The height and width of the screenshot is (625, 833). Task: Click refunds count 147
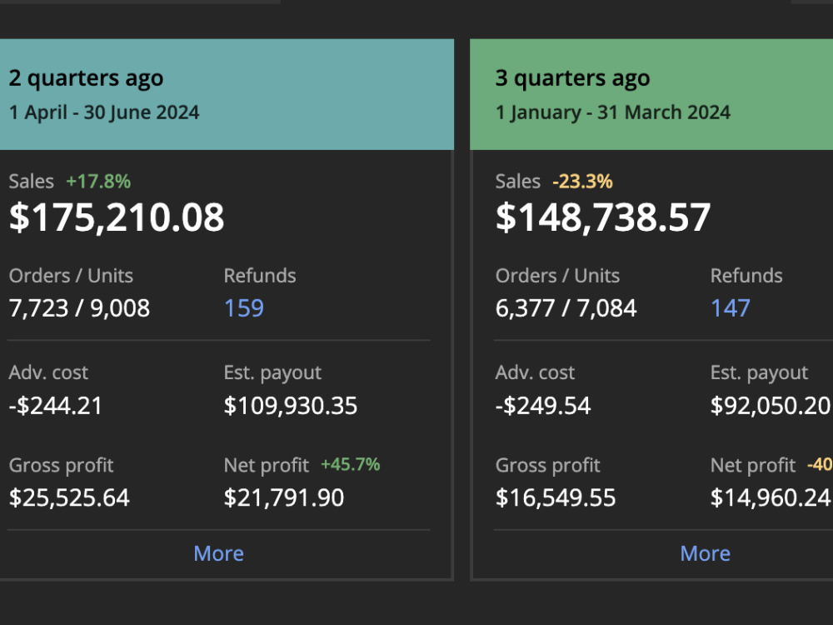tap(731, 307)
